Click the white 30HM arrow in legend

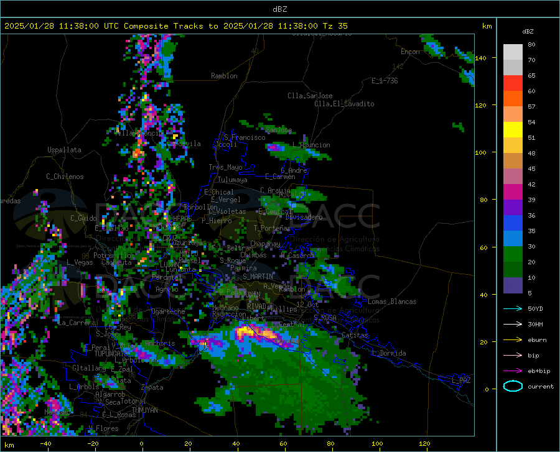pos(513,325)
